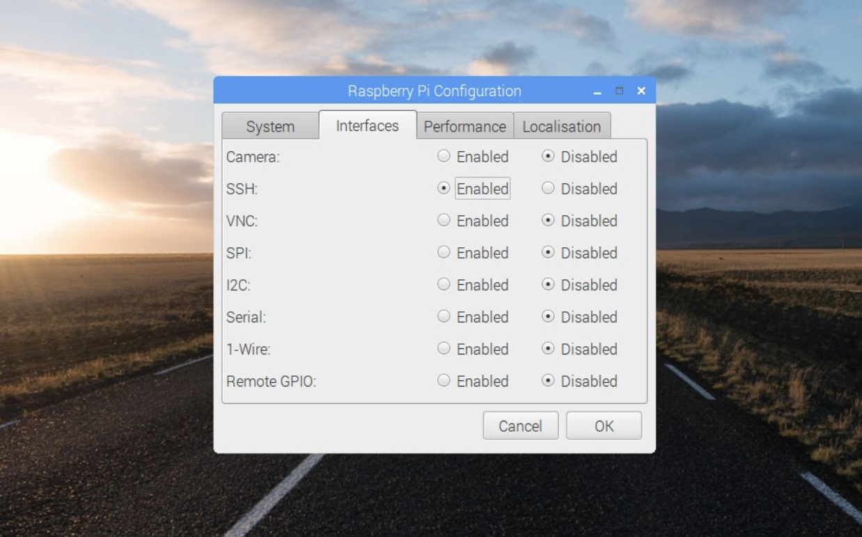Enable VNC
The width and height of the screenshot is (862, 537).
[473, 221]
